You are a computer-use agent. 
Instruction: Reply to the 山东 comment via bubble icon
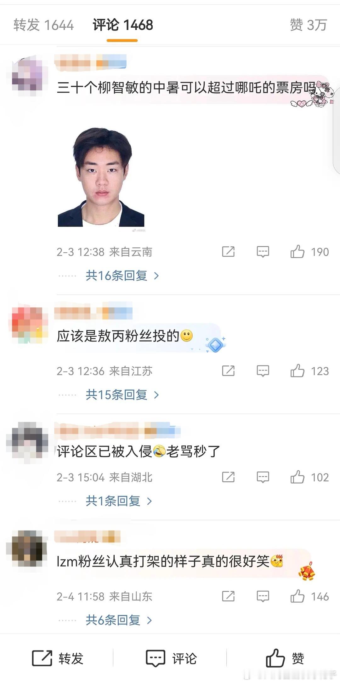pos(263,596)
